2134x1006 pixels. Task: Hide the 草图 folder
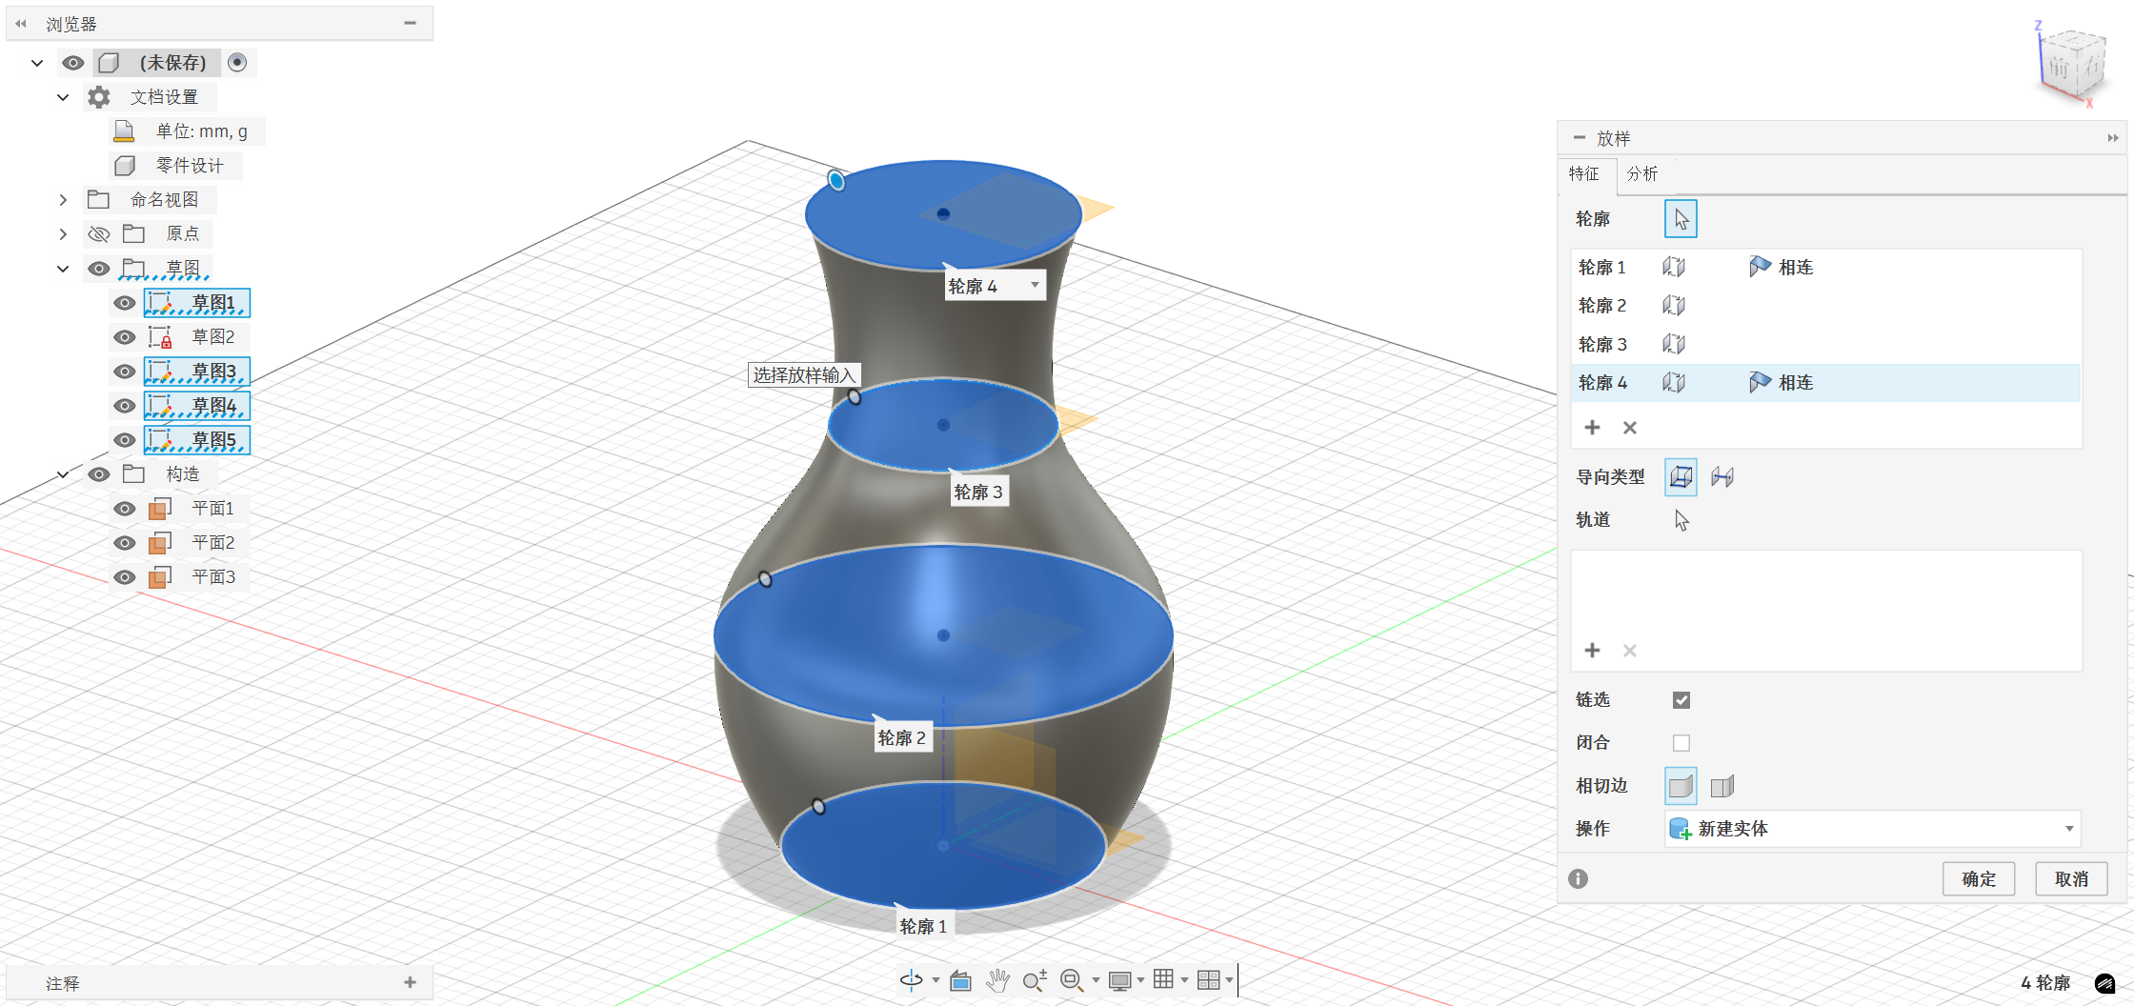[x=99, y=269]
